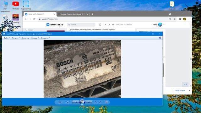This screenshot has height=113, width=201.
Task: Switch to the Engine Control Unit tab
Action: 73,14
